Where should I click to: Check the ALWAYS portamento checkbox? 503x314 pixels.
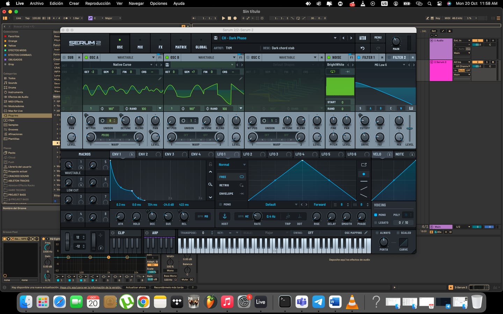pos(377,233)
